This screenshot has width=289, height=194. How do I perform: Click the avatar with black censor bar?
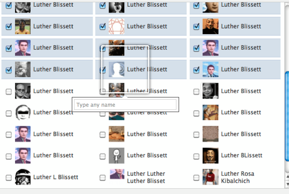23,113
